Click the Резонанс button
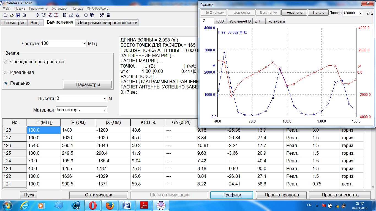Image resolution: width=376 pixels, height=211 pixels. 294,13
